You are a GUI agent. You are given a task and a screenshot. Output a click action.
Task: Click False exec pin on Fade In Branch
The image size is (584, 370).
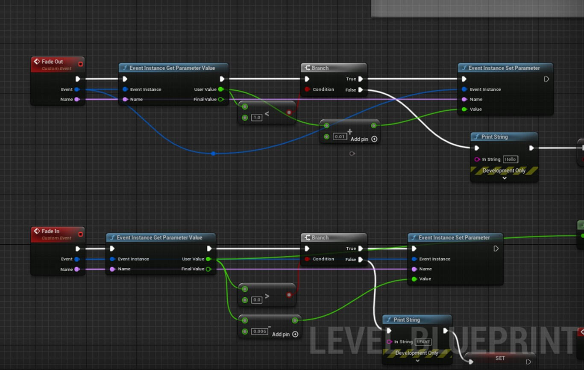[361, 259]
